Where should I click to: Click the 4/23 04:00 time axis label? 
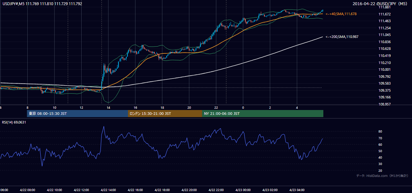(297, 190)
